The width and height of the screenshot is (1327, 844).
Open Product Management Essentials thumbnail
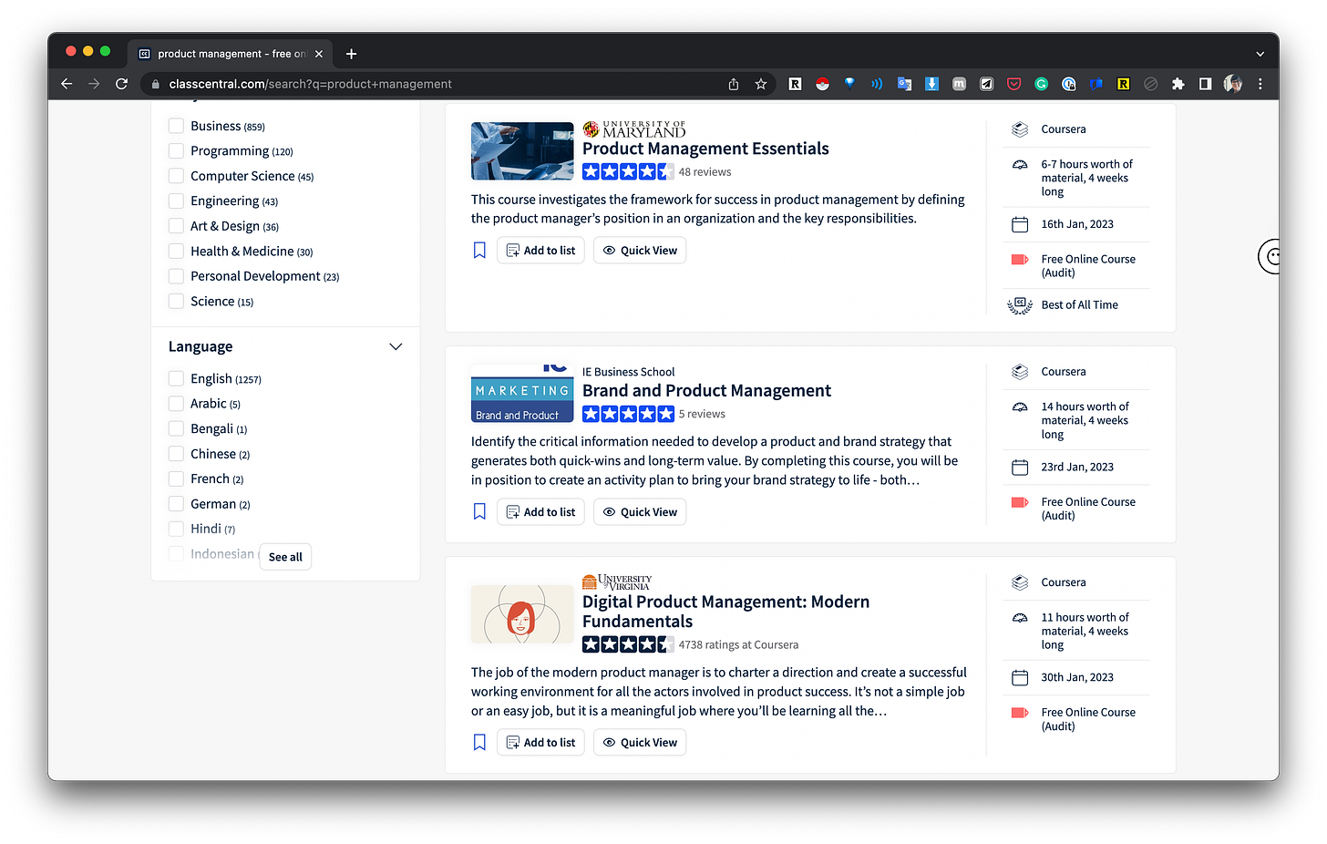coord(522,151)
